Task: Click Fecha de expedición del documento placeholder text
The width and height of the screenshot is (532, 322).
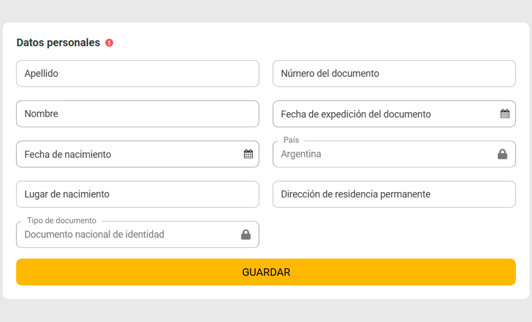Action: tap(356, 115)
